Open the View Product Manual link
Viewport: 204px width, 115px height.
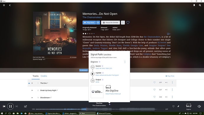pos(113,94)
